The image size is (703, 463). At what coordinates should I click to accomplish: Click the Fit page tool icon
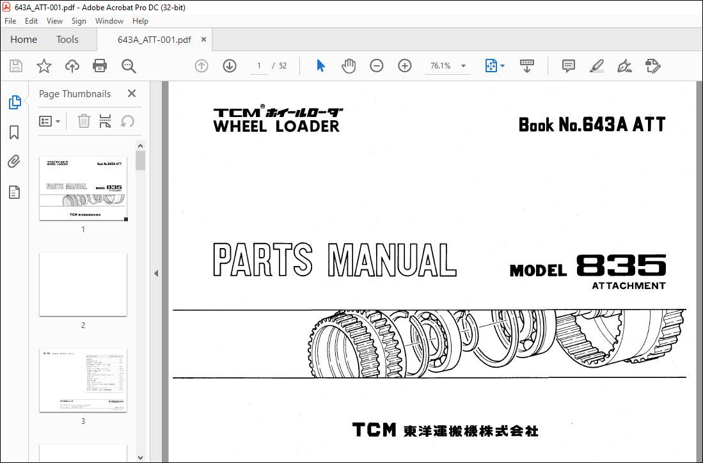491,66
